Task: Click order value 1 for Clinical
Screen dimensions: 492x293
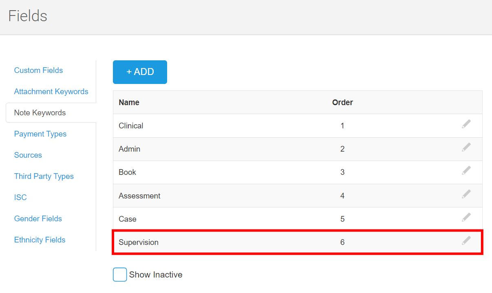Action: coord(342,126)
